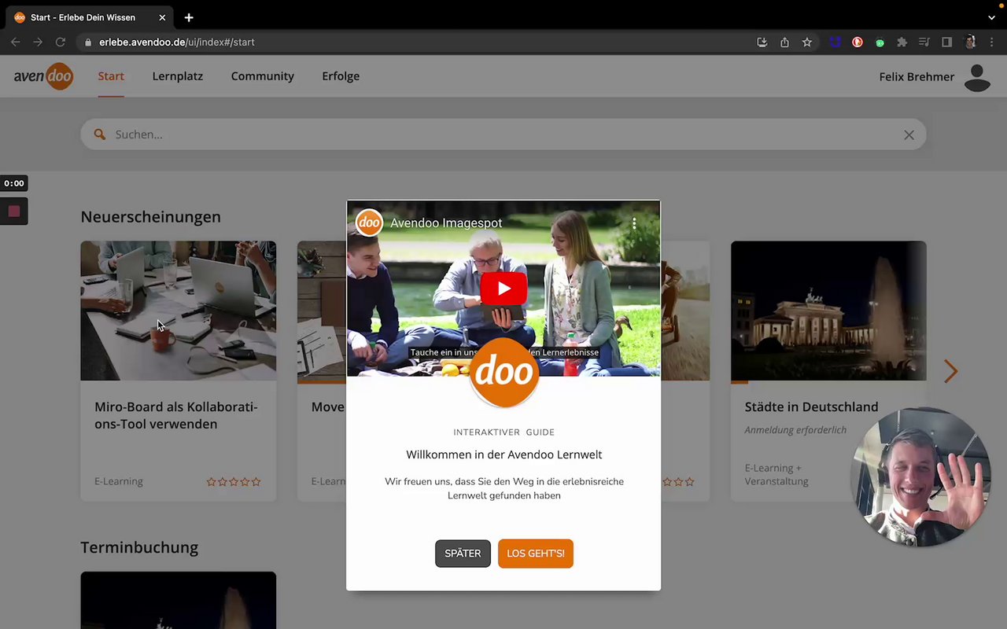Open the user profile silhouette icon
The height and width of the screenshot is (629, 1007).
coord(977,77)
